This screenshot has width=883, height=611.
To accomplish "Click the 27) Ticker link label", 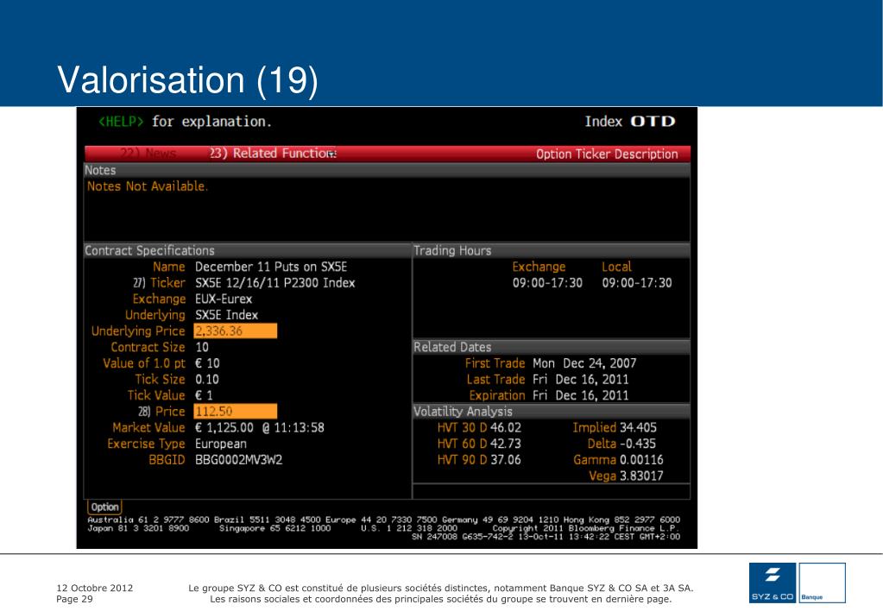I will click(160, 283).
